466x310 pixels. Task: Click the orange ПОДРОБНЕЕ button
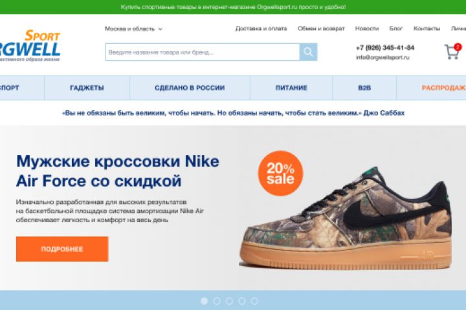tap(62, 249)
